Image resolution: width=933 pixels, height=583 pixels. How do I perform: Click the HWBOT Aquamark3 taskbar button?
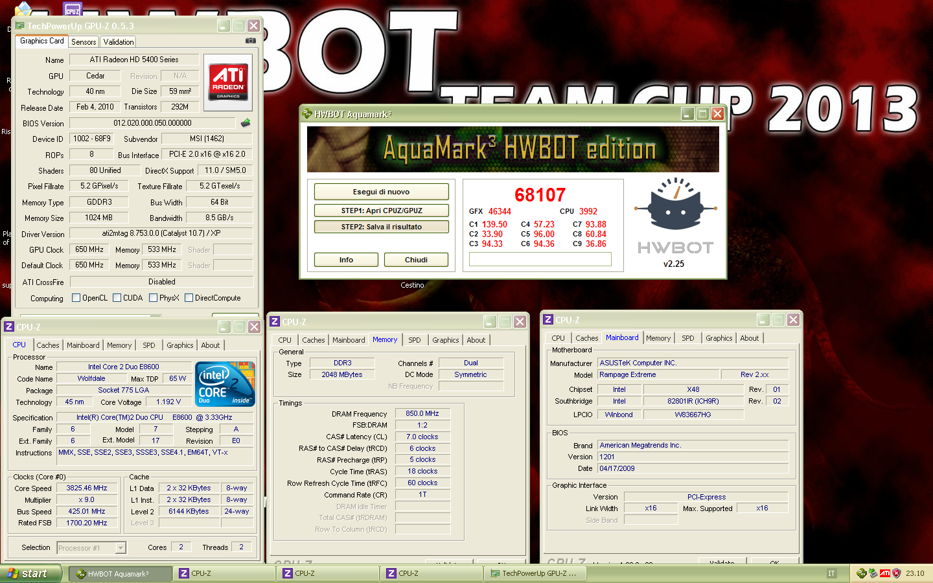pyautogui.click(x=121, y=573)
